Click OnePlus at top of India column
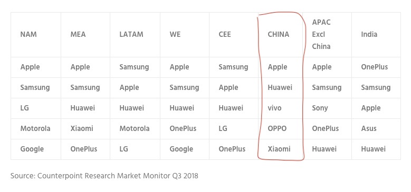The height and width of the screenshot is (192, 411). point(374,67)
